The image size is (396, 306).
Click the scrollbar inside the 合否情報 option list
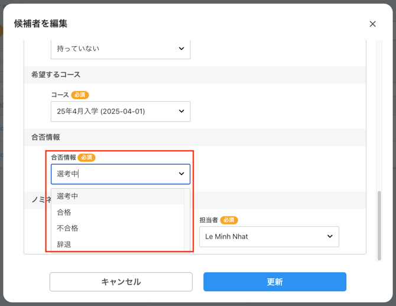187,219
